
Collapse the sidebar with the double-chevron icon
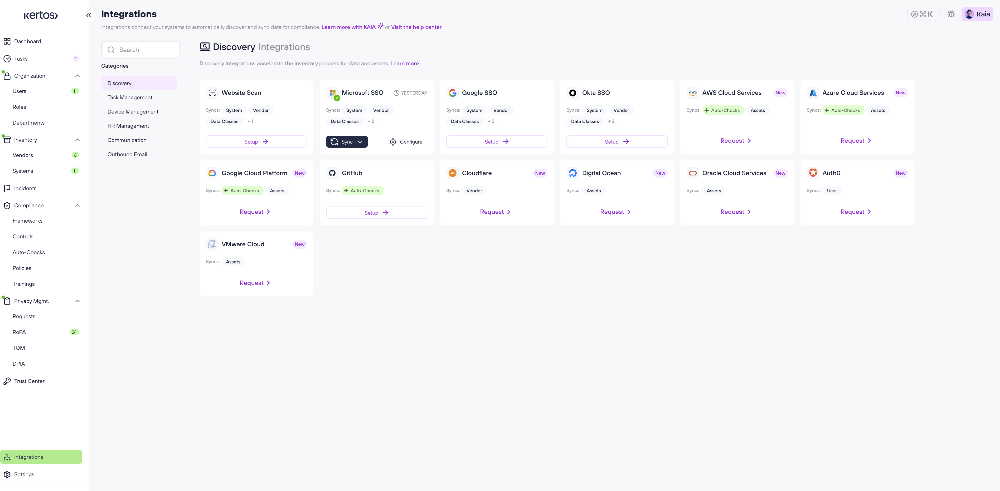(x=89, y=15)
